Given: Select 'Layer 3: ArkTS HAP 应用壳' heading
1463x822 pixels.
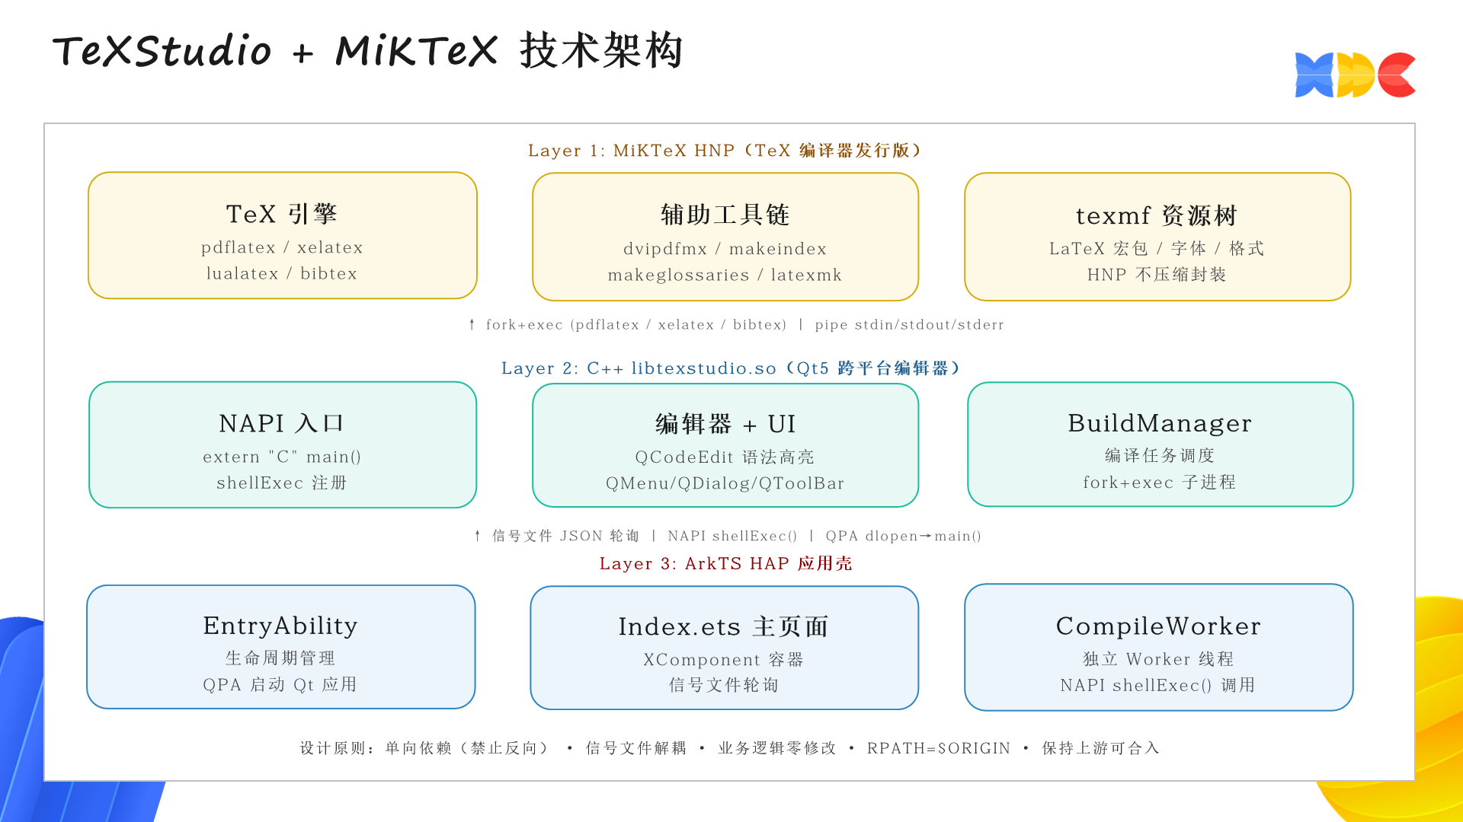Looking at the screenshot, I should click(726, 563).
